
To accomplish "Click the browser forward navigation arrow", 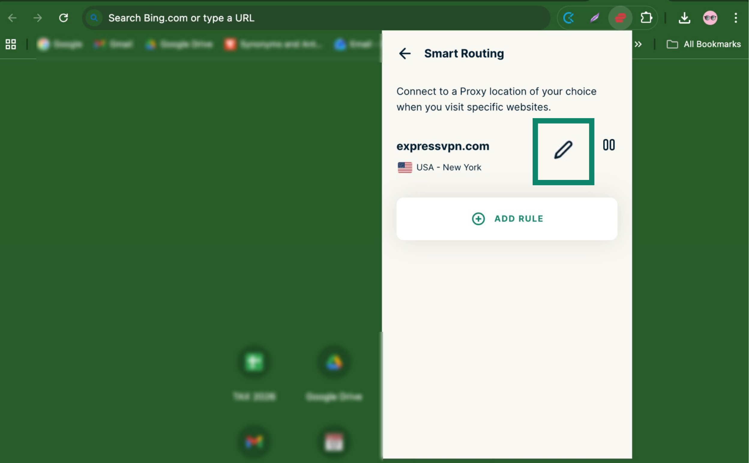I will (38, 18).
